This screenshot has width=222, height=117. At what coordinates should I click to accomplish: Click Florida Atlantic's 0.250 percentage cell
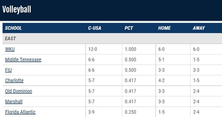point(139,112)
